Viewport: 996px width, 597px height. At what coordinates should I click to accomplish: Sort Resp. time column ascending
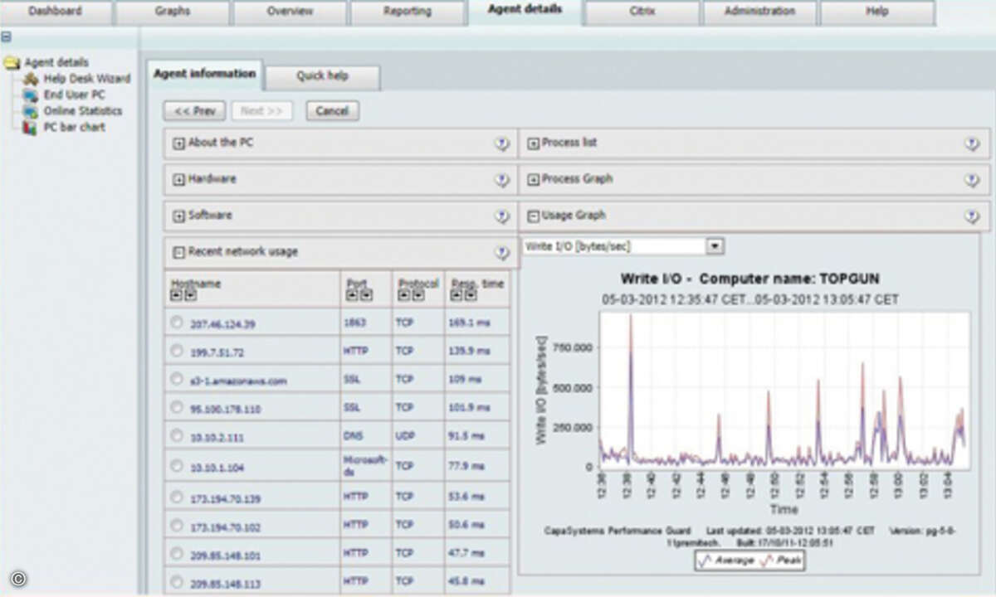pos(456,295)
